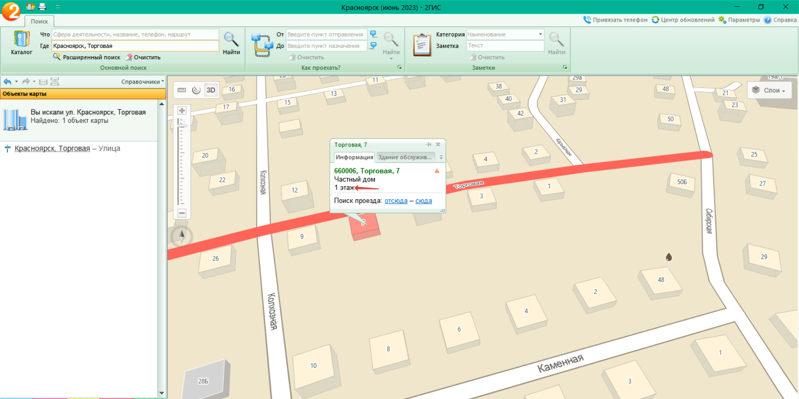Expand the card tabs overflow menu
This screenshot has height=399, width=799.
441,157
